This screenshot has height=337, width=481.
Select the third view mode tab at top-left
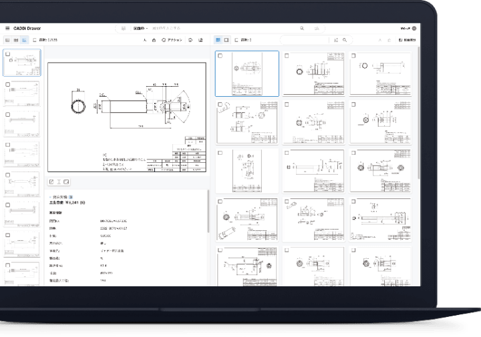point(24,40)
